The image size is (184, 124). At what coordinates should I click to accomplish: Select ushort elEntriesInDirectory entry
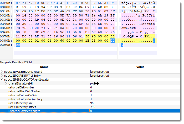25,99
